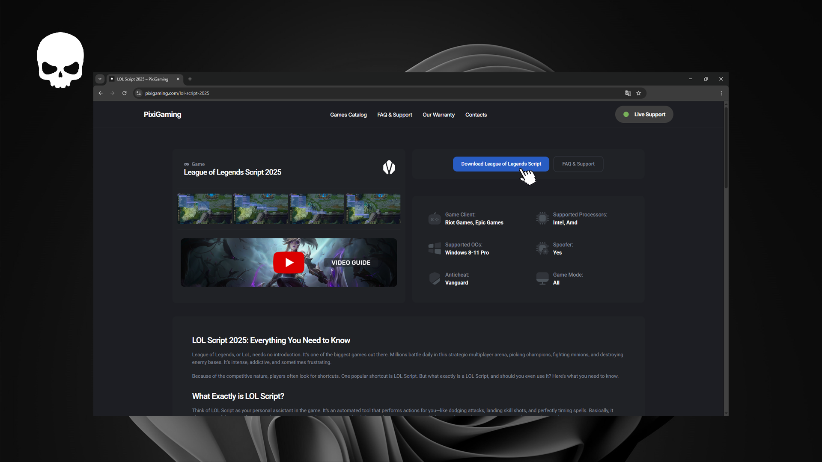Click the Game Mode monitor icon
822x462 pixels.
[542, 278]
